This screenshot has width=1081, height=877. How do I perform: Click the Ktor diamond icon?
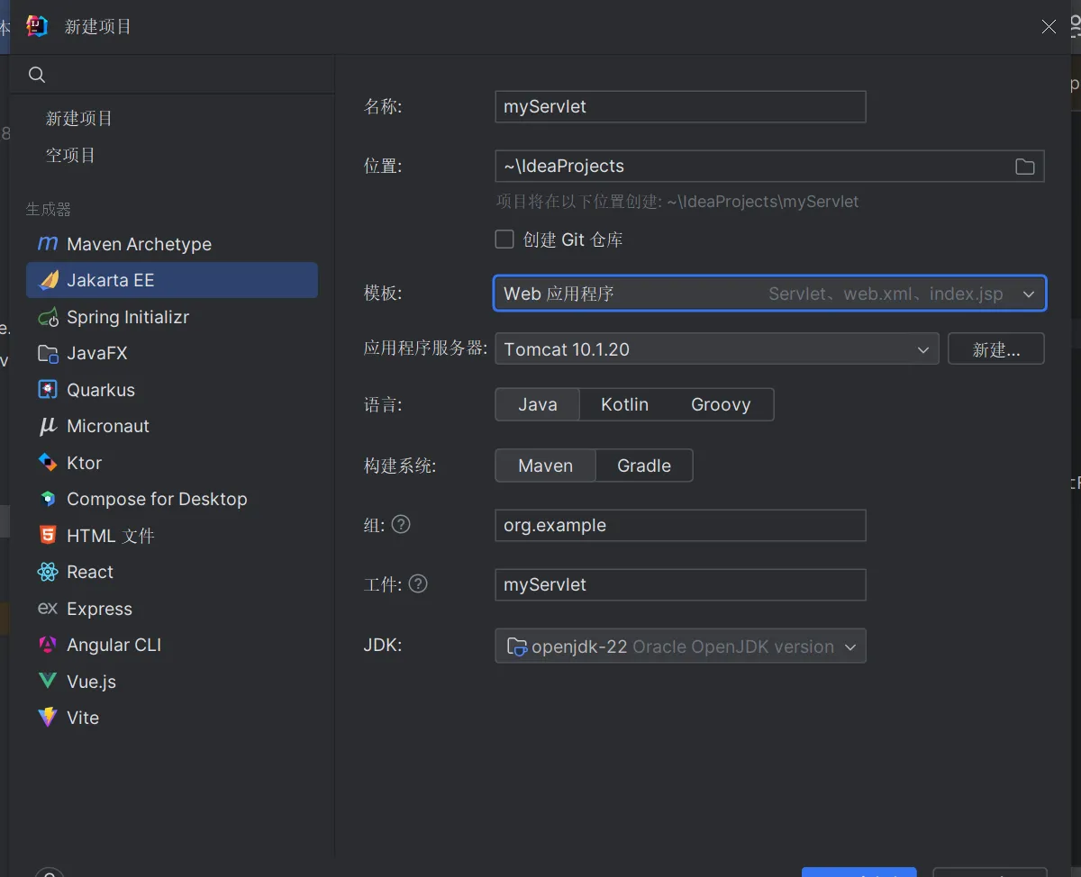point(48,463)
